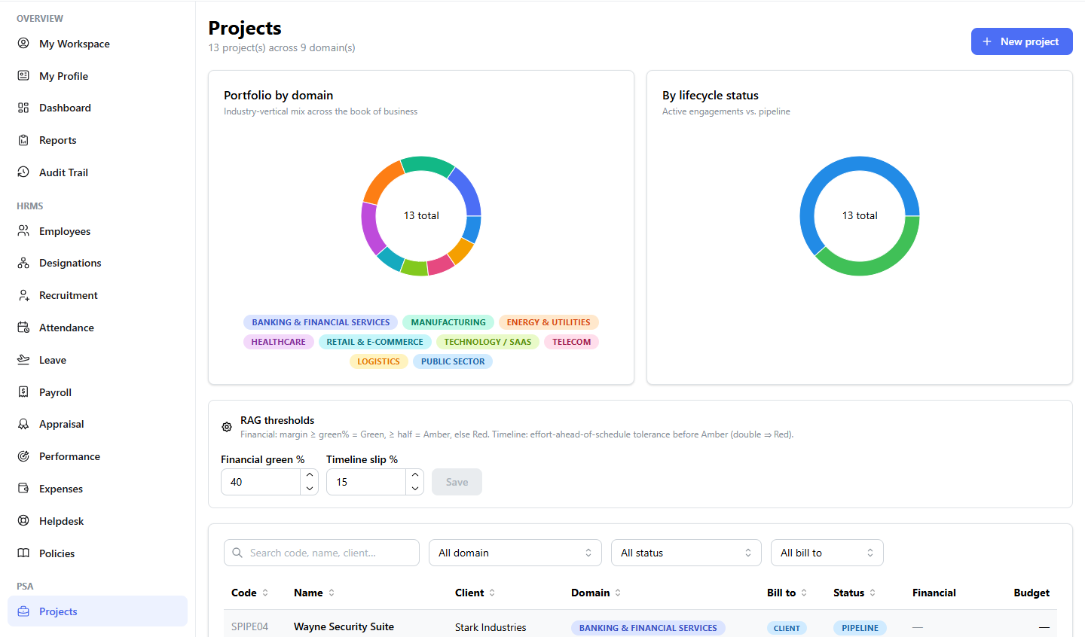Click the search magnifier icon
The height and width of the screenshot is (637, 1085).
[x=237, y=553]
